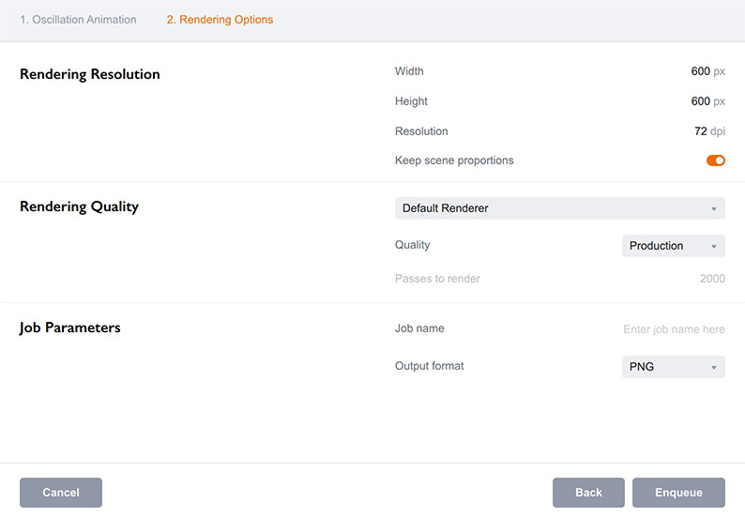This screenshot has height=518, width=745.
Task: Open the Default Renderer dropdown
Action: click(x=559, y=208)
